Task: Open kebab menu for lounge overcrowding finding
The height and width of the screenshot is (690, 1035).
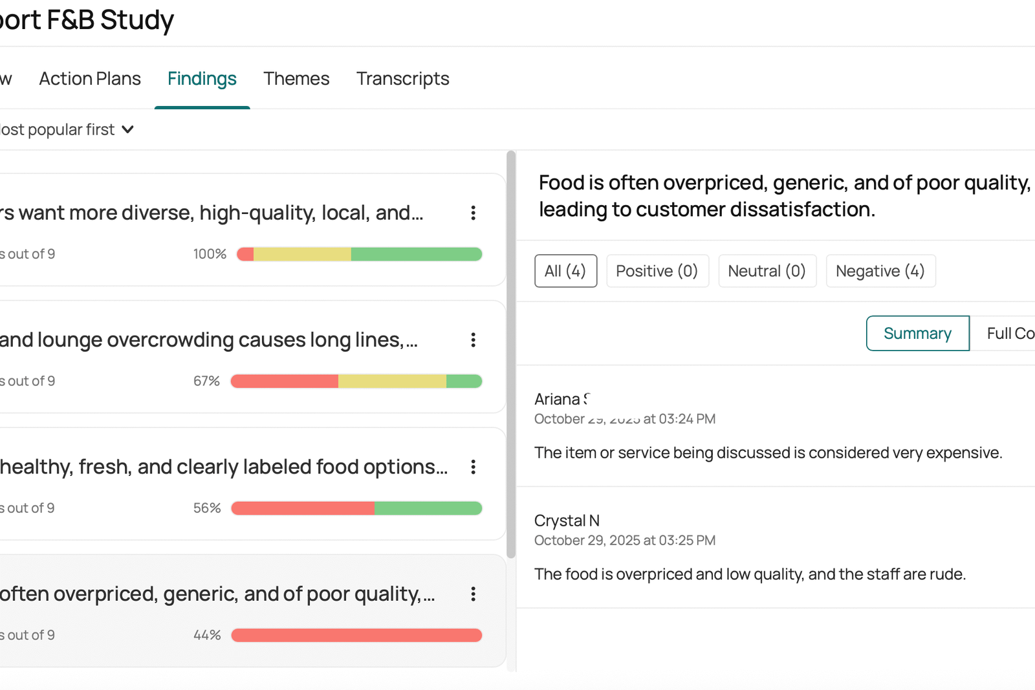Action: tap(473, 340)
